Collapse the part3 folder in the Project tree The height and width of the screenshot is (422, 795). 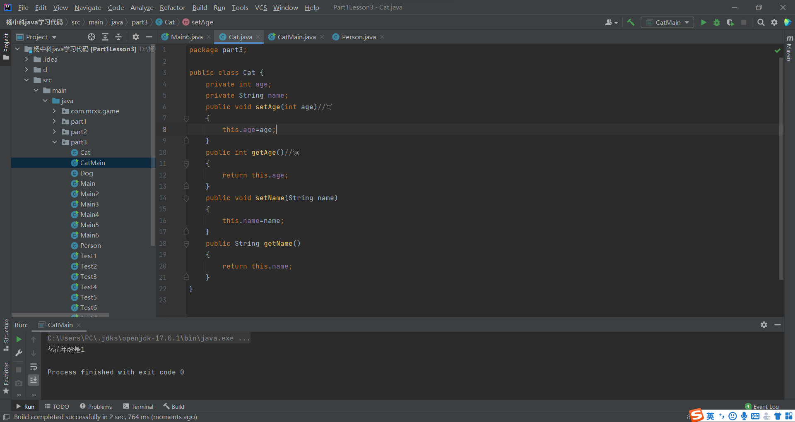point(55,142)
